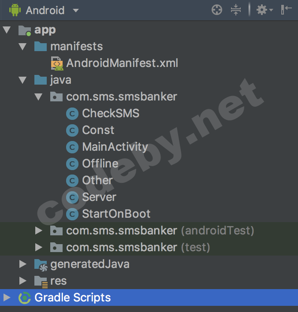Open the settings gear menu
This screenshot has width=298, height=312.
(264, 10)
